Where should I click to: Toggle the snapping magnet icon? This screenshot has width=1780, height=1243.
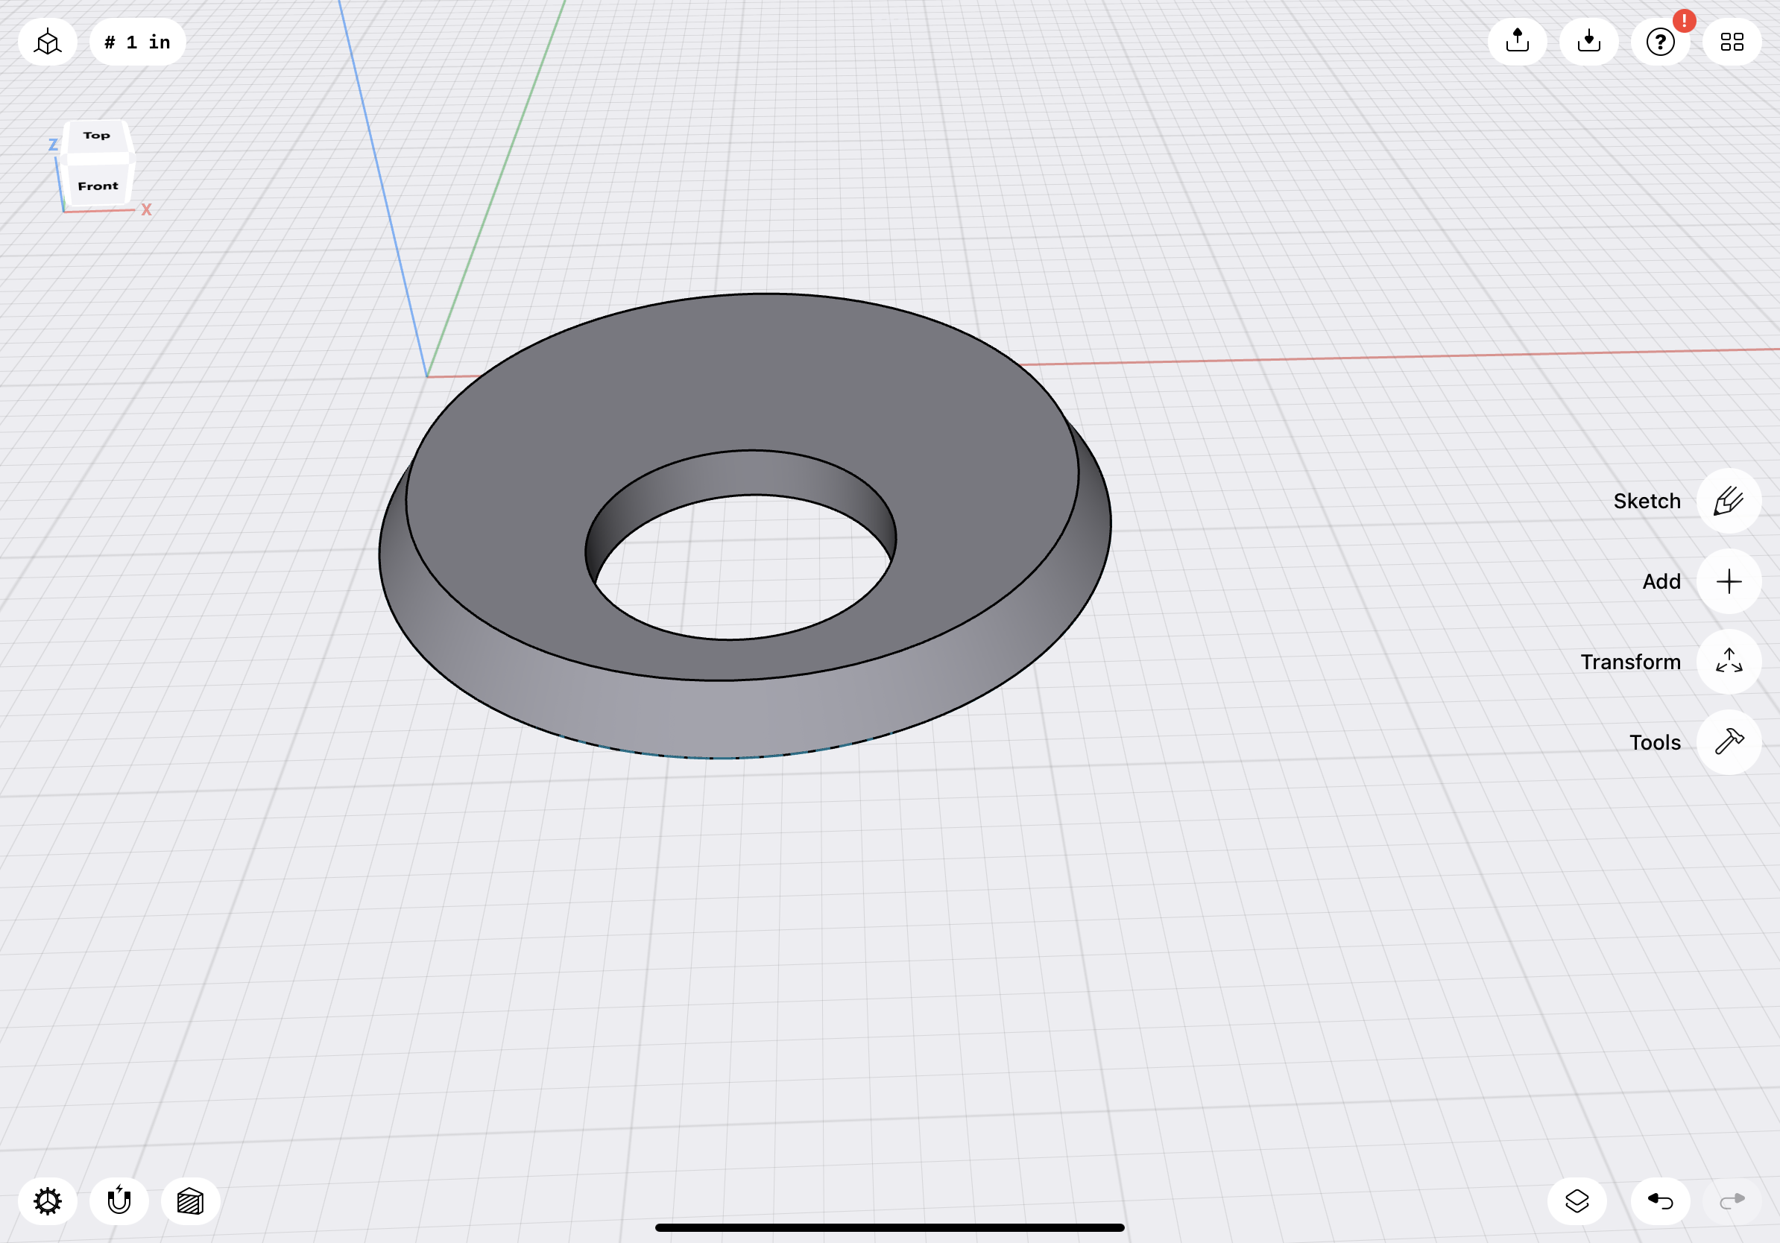119,1201
